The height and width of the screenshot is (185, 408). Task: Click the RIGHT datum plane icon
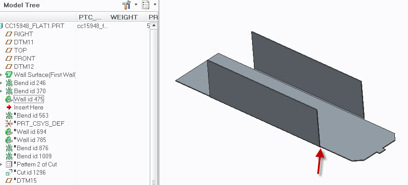(9, 34)
